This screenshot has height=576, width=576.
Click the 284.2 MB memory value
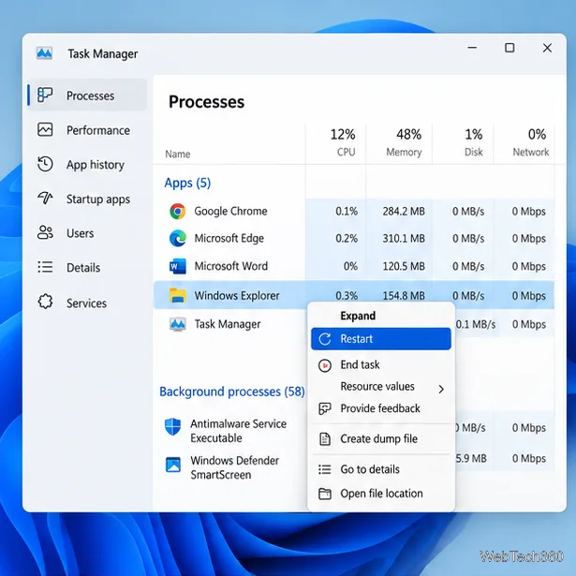click(x=404, y=212)
